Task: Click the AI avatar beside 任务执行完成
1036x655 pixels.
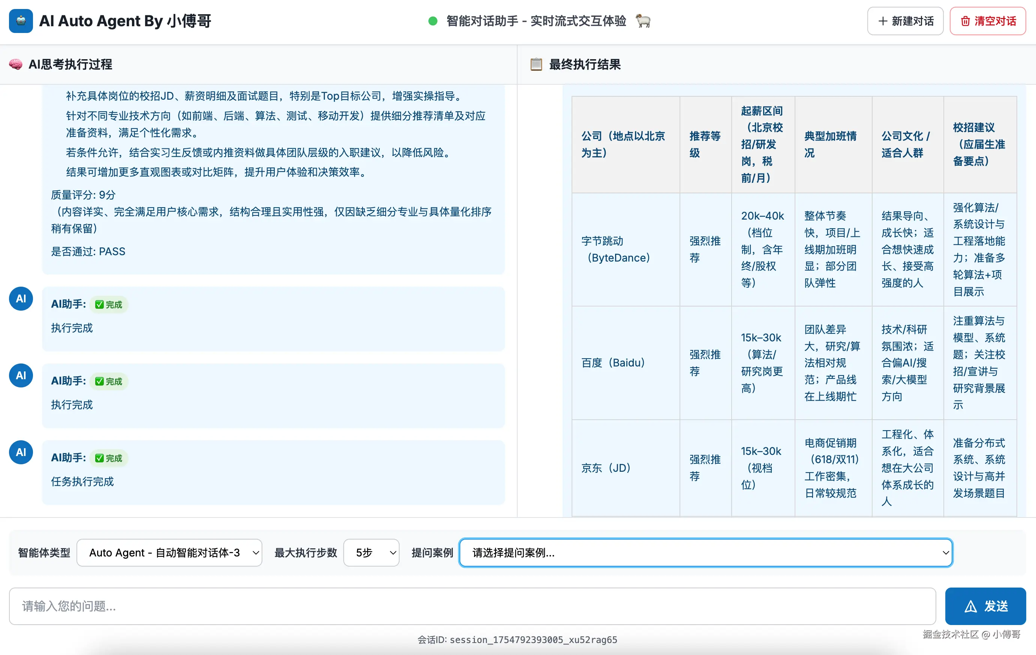Action: point(21,452)
